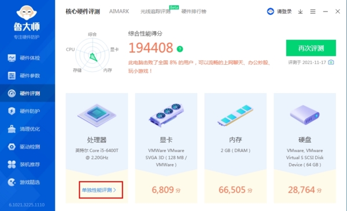Click the 请登录 login link
Screen dimensions: 347x211
(x=285, y=12)
